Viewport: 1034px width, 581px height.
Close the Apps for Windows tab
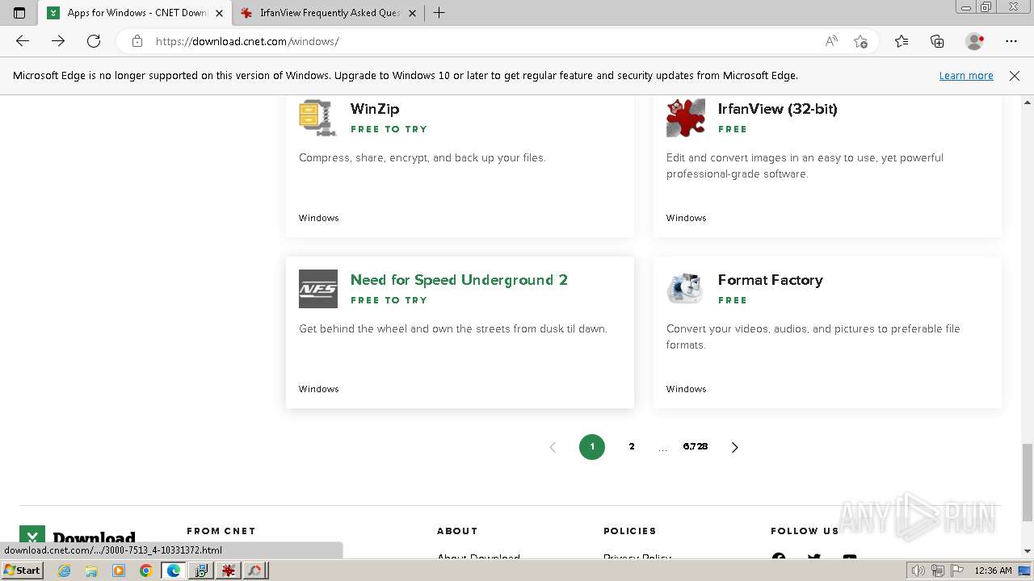219,13
